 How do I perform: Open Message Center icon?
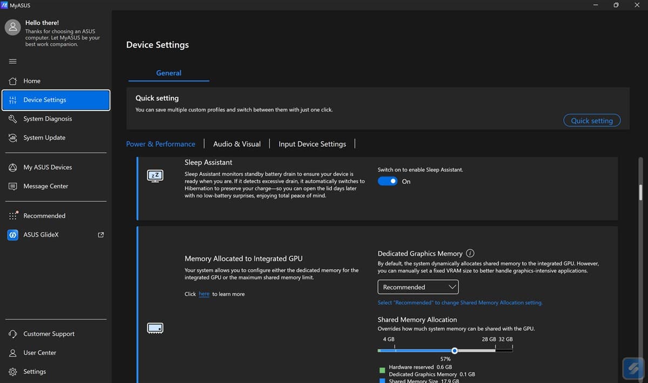(13, 186)
